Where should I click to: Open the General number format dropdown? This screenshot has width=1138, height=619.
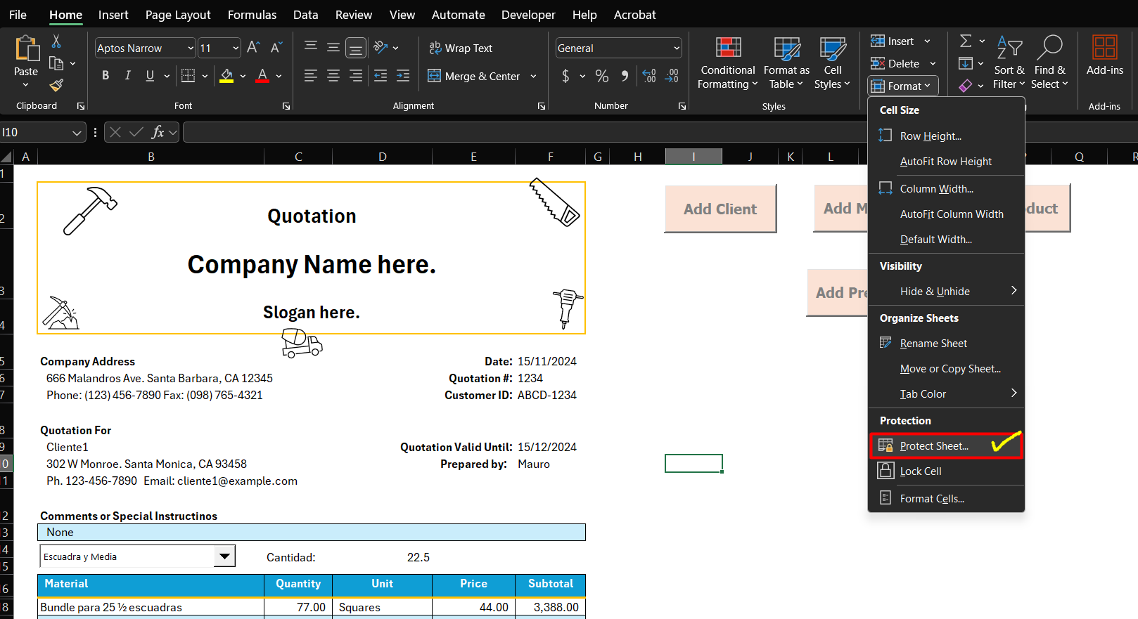677,48
